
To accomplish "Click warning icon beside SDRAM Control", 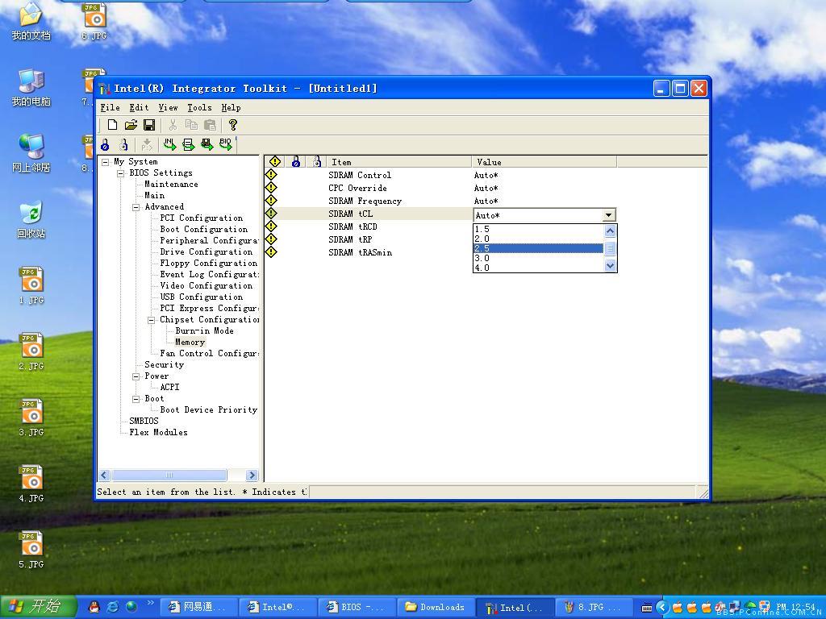I will pos(271,174).
